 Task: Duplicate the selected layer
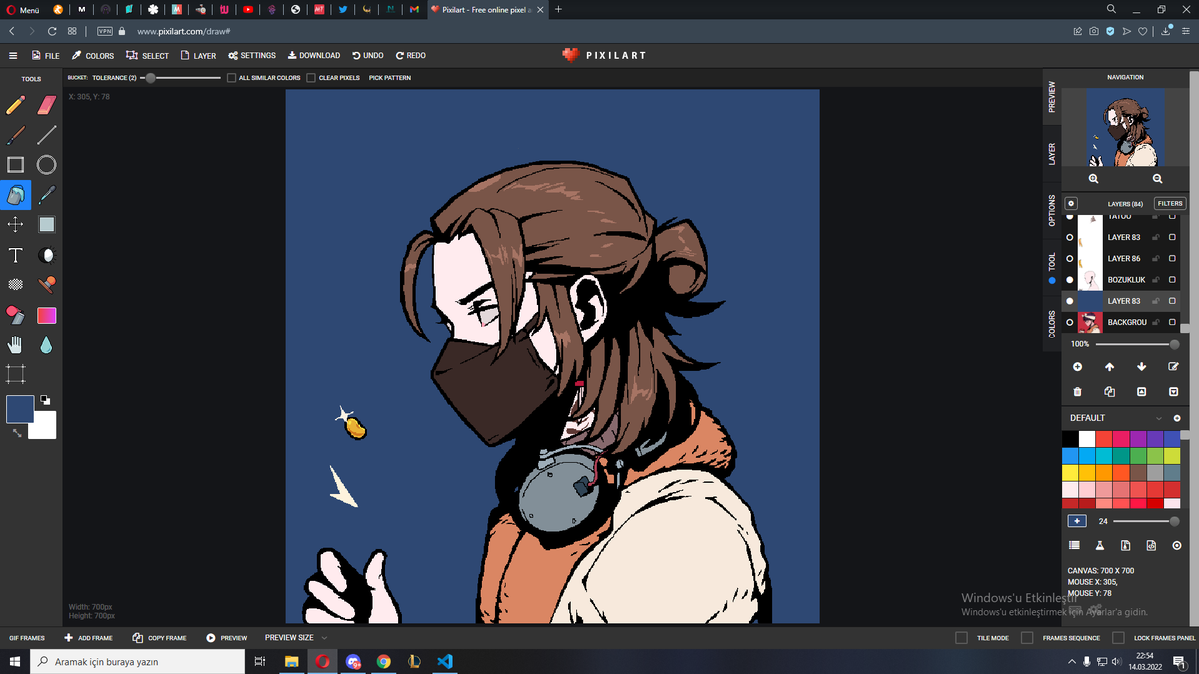[1109, 392]
